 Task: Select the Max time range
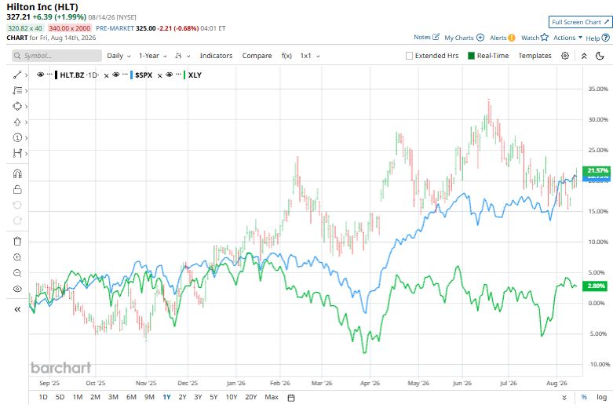tap(272, 397)
